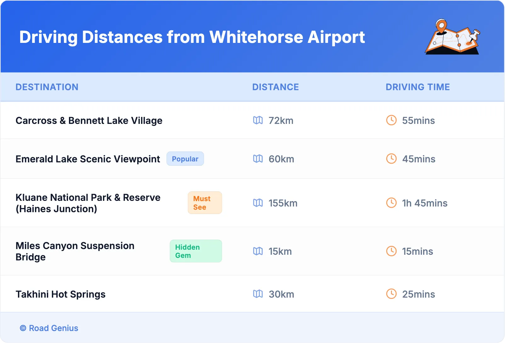Click the 1h 45mins driving time
This screenshot has width=505, height=343.
point(425,203)
